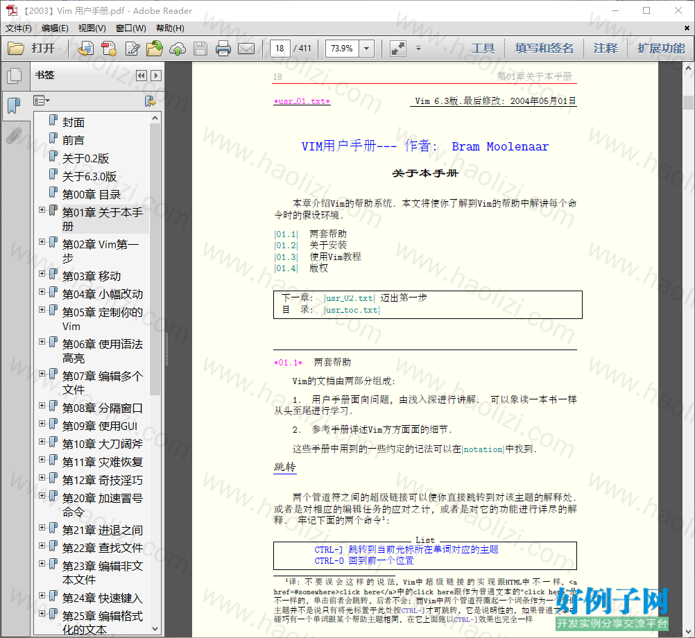Screen dimensions: 695x638
Task: Click bookmarks list scroll down arrow
Action: coord(155,629)
